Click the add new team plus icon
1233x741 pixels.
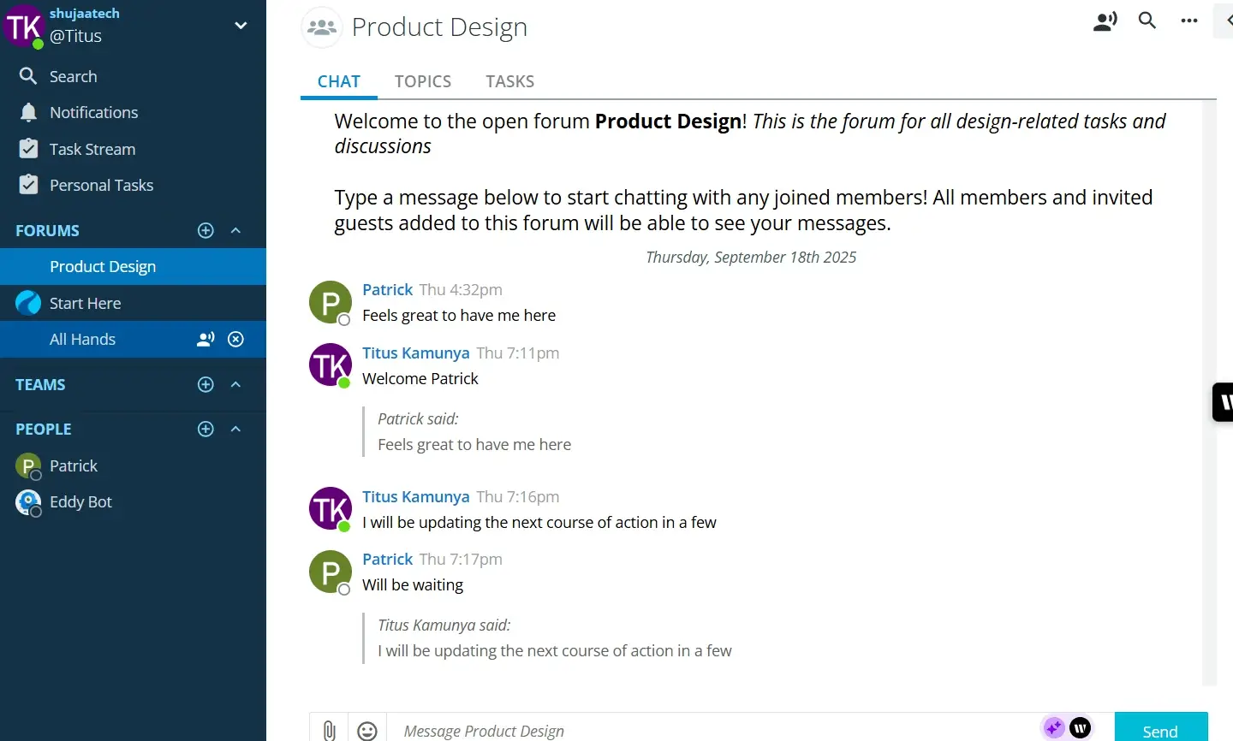[x=205, y=384]
